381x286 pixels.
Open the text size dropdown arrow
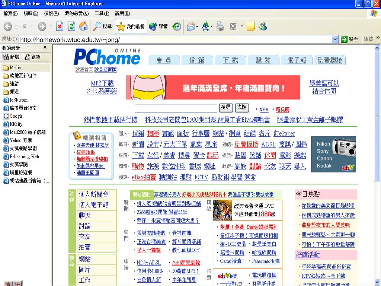point(211,26)
